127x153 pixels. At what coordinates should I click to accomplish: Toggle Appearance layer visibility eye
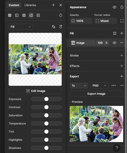115,7
